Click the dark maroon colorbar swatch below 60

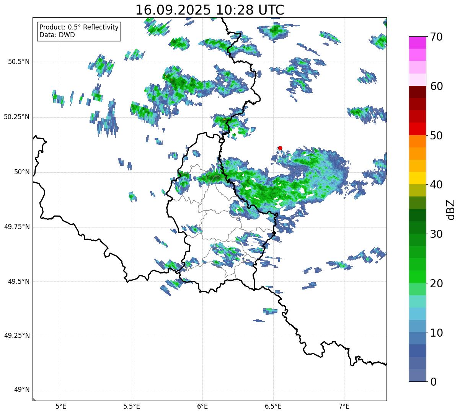tap(417, 92)
